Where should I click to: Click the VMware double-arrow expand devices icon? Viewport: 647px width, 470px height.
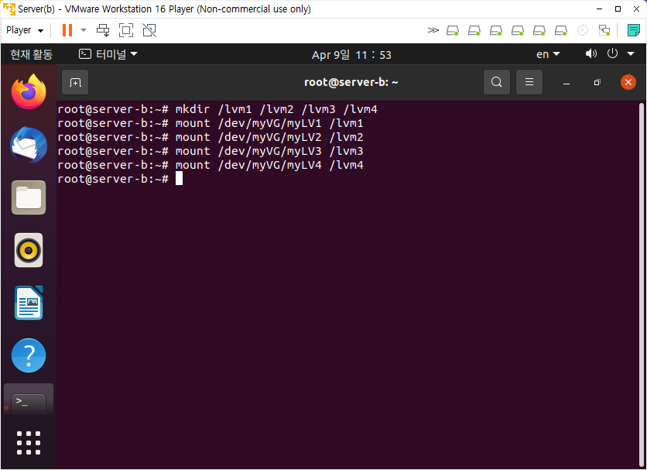433,30
